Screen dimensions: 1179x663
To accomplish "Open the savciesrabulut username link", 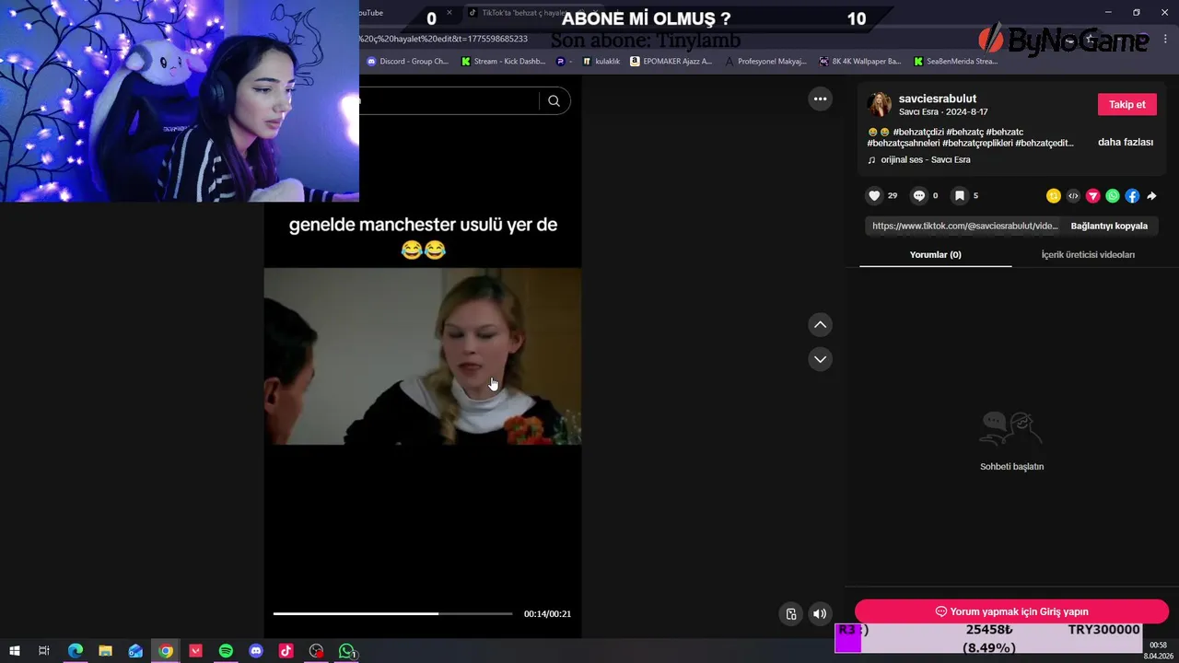I will [x=938, y=99].
